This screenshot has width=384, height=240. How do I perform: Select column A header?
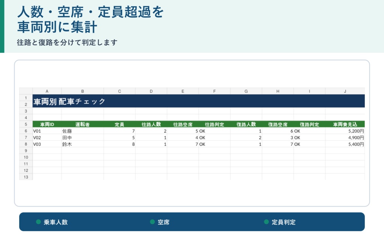point(47,91)
